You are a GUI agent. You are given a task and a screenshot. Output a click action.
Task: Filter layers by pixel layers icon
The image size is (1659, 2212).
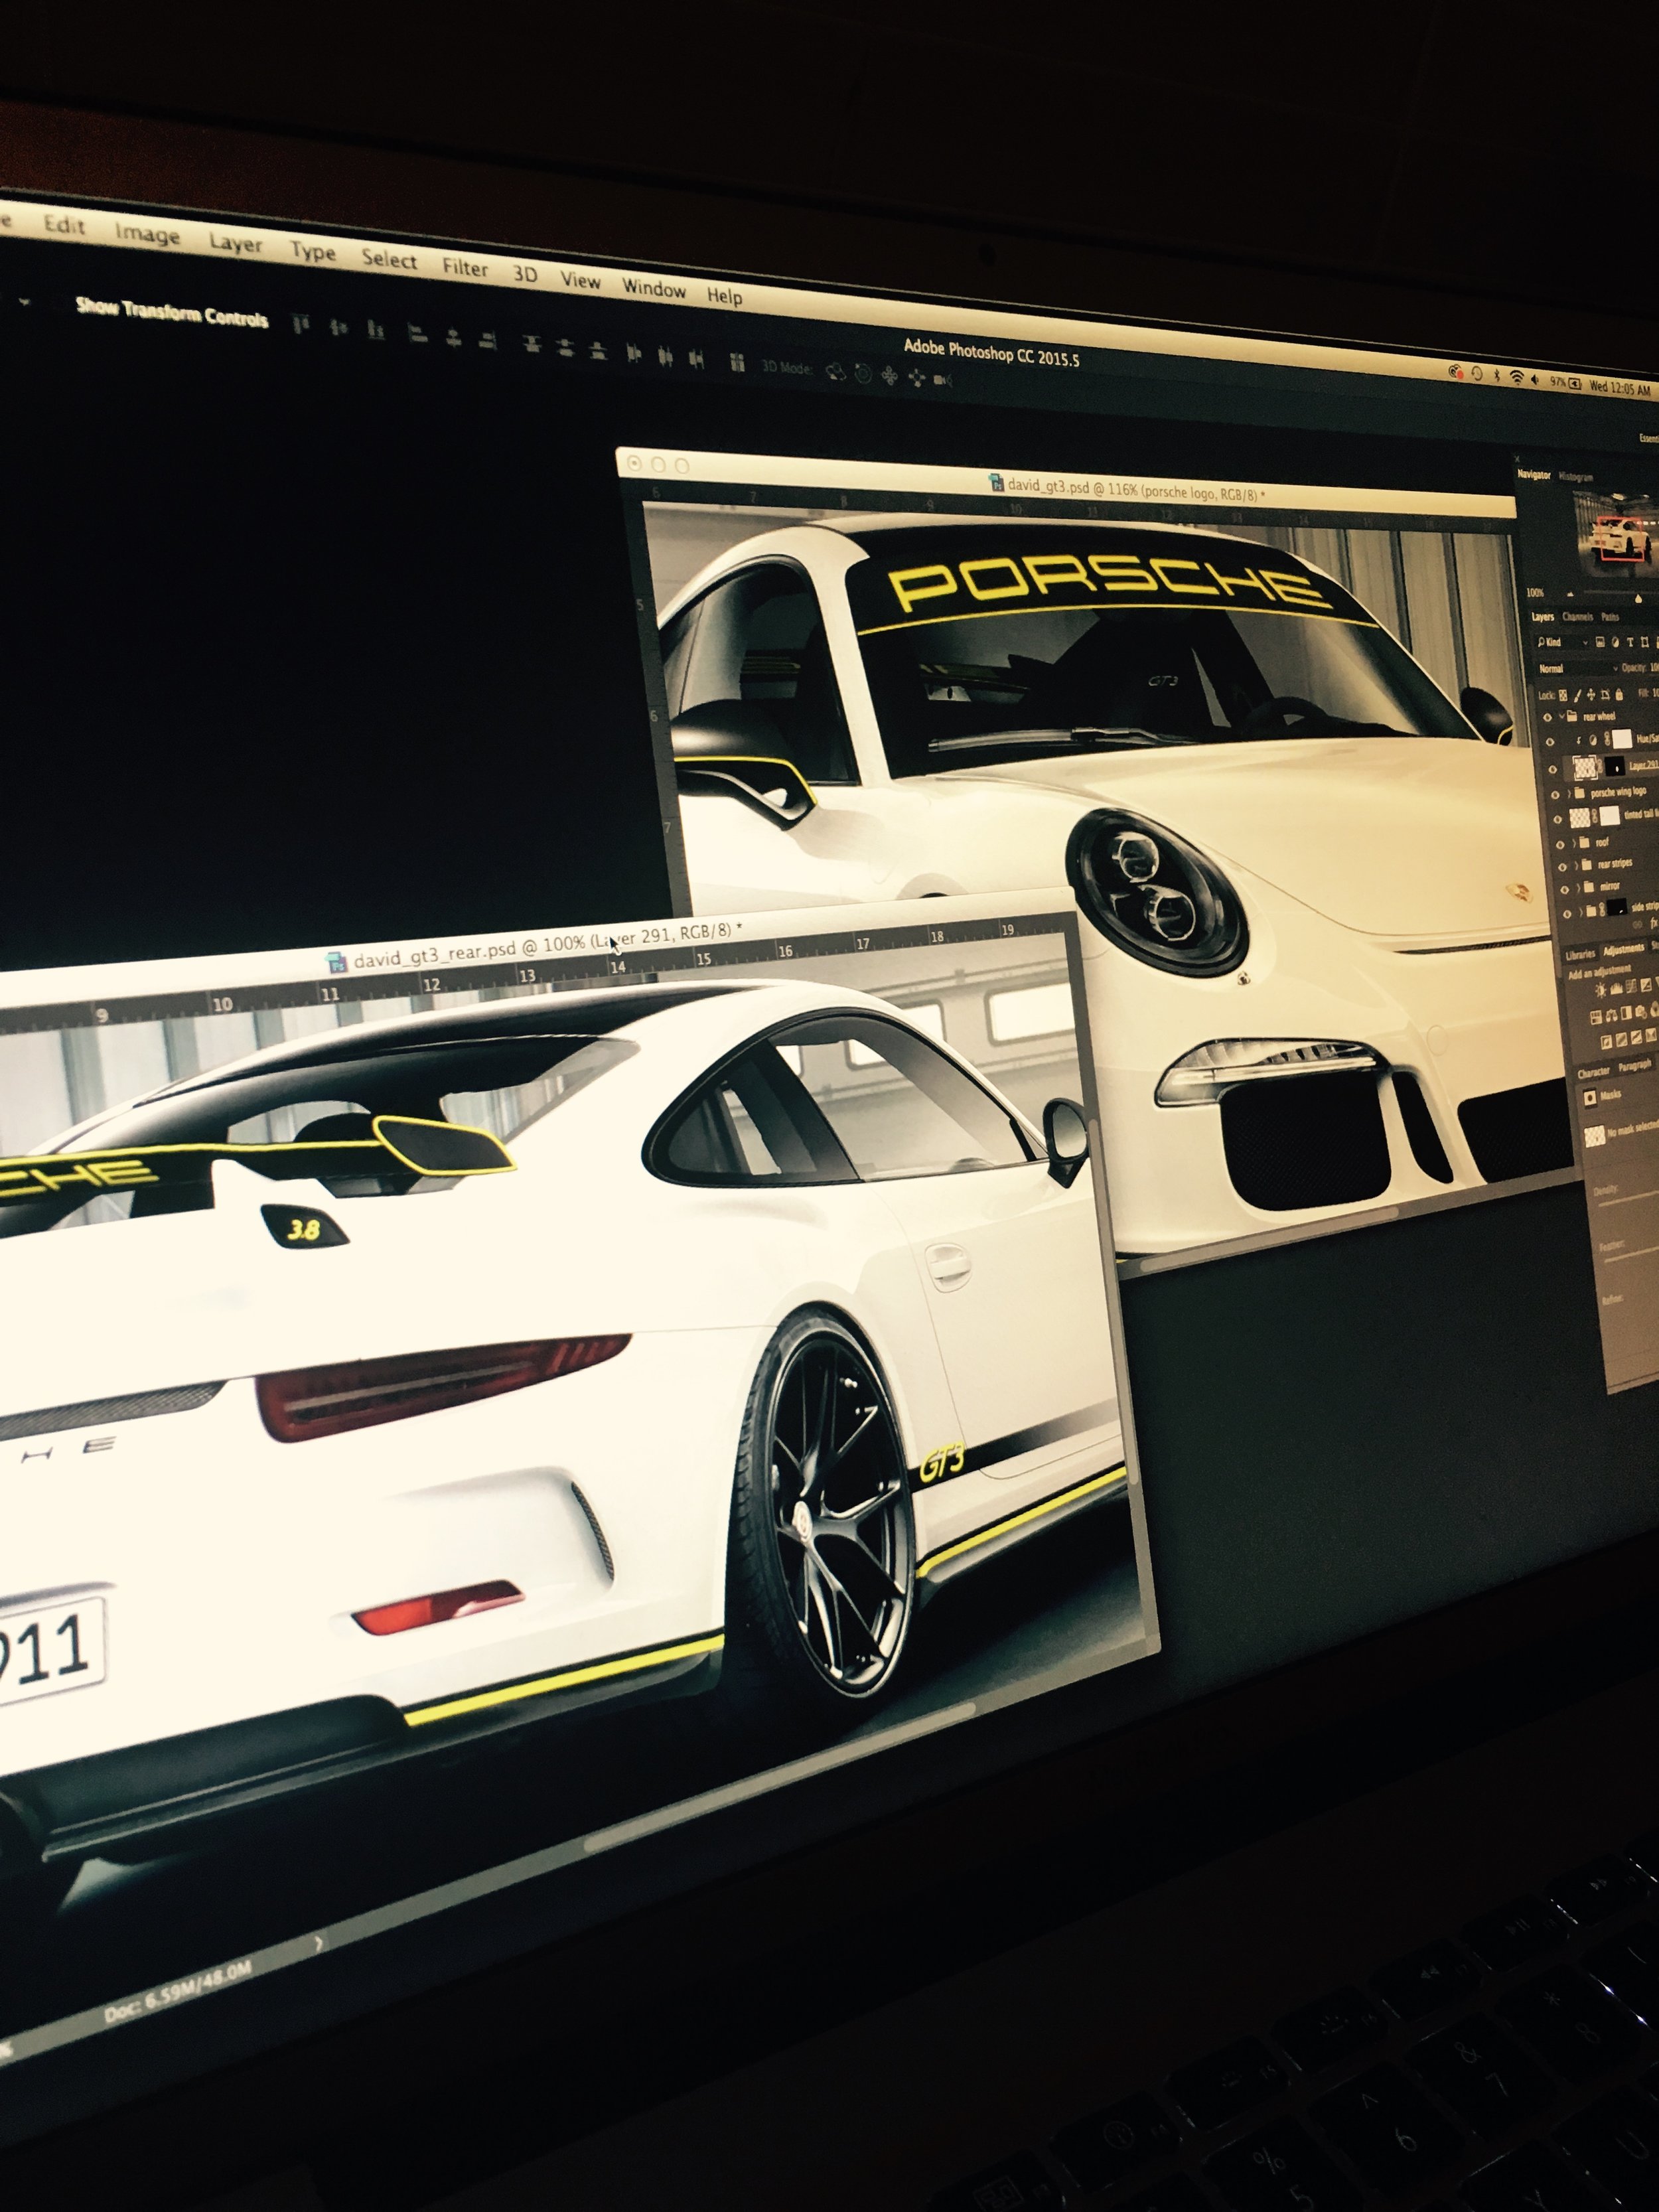coord(1601,642)
